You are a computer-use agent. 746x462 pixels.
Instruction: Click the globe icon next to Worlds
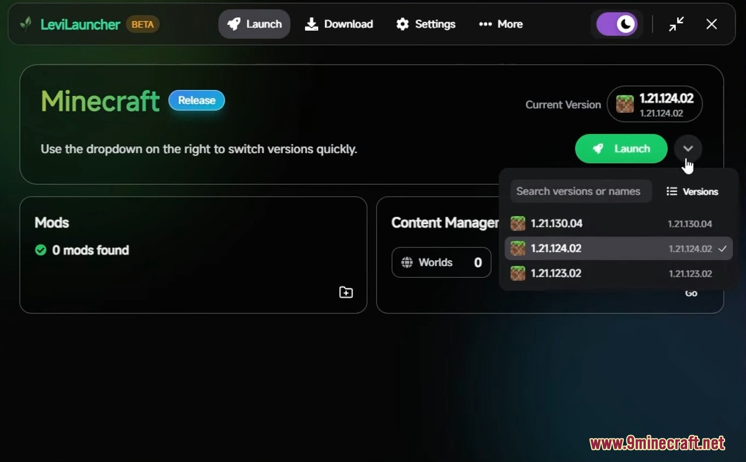pos(407,262)
